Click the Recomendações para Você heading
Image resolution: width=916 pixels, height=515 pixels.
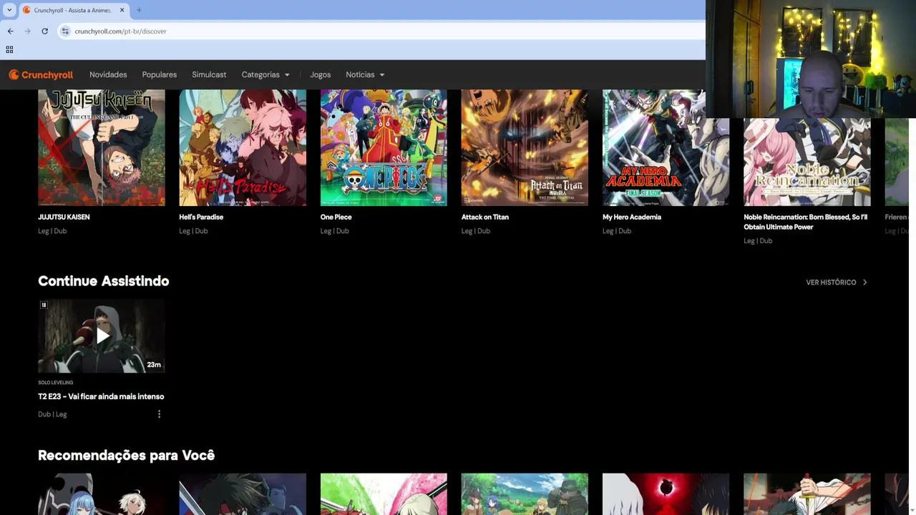click(126, 455)
